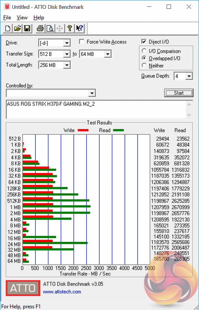199x310 pixels.
Task: Minimize the ATTO Disk Benchmark window
Action: coord(149,7)
